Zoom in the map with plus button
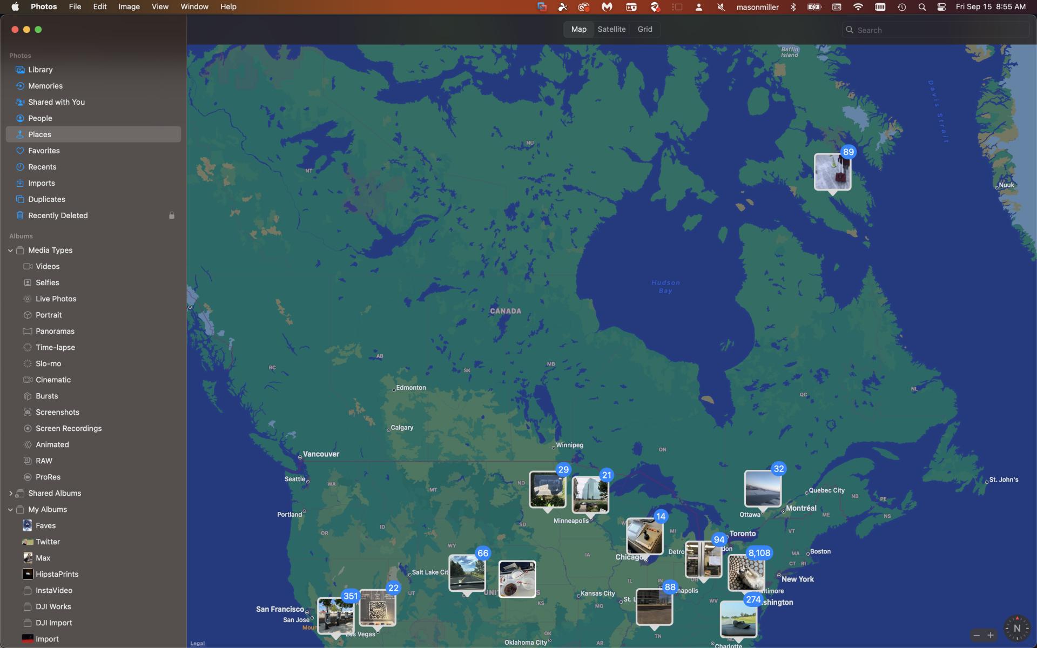1037x648 pixels. 991,635
